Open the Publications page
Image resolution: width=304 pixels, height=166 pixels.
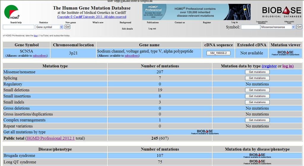click(153, 23)
